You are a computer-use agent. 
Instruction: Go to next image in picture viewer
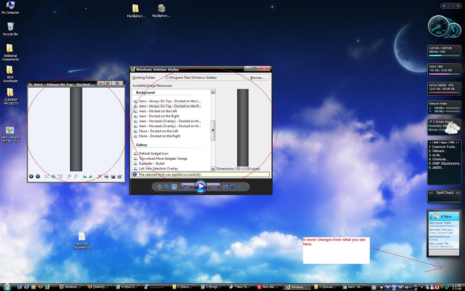point(38,177)
